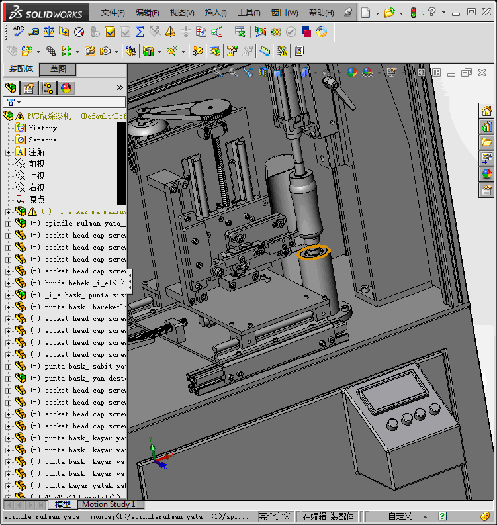497x525 pixels.
Task: Click the SolidWorks Resources home icon
Action: point(487,111)
